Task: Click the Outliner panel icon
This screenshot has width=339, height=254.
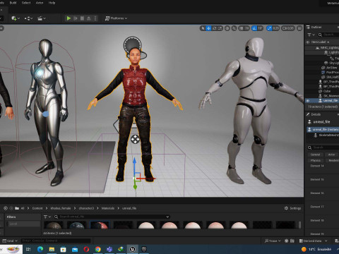Action: tap(308, 27)
